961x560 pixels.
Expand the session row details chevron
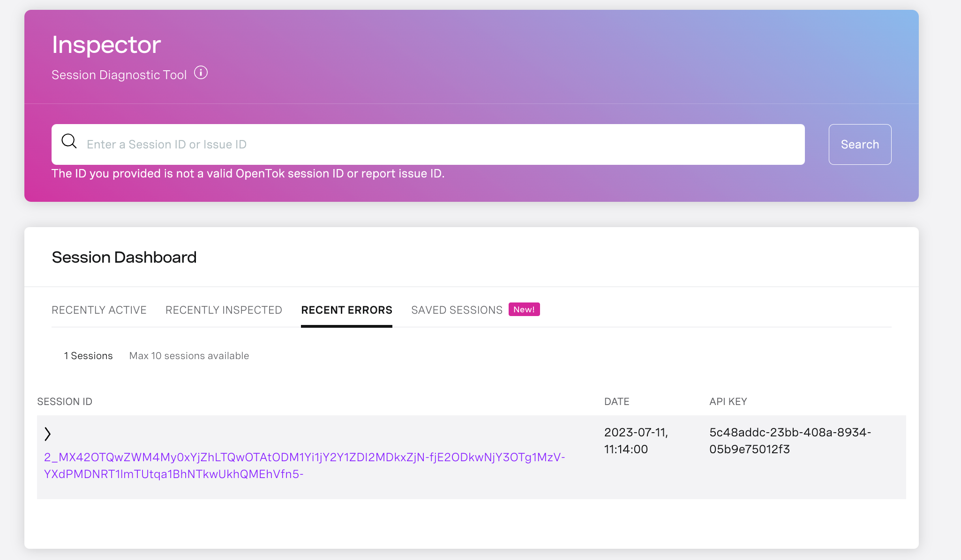click(48, 434)
